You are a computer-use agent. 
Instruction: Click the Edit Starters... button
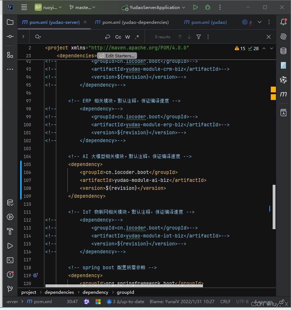pyautogui.click(x=116, y=55)
